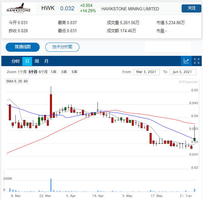Screen dimensions: 203x200
Task: Expand chart to fullscreen
Action: tap(196, 61)
